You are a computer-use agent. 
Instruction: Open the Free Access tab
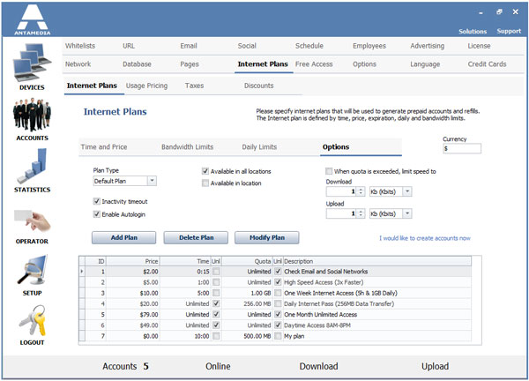click(314, 64)
